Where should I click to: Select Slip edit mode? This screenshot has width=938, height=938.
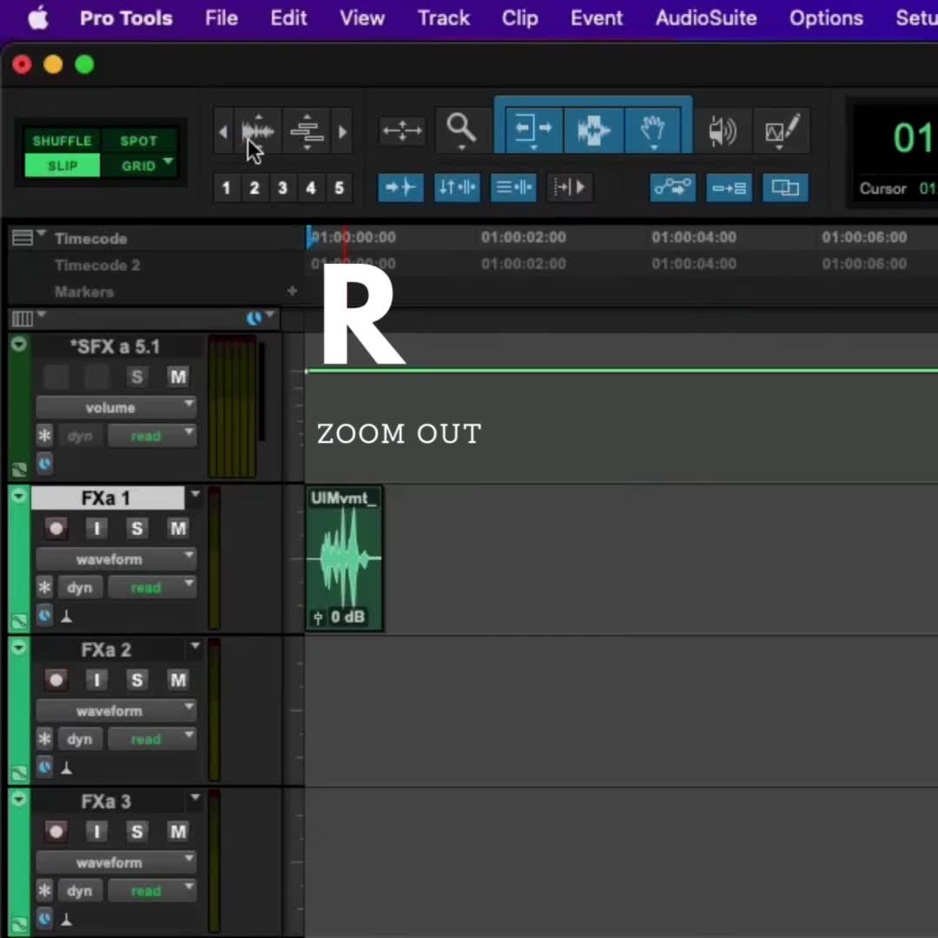point(63,166)
